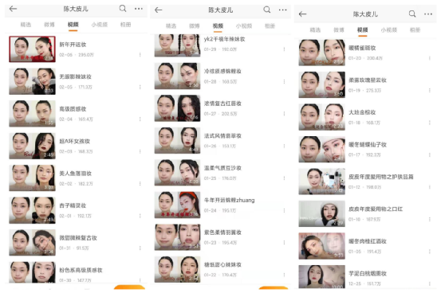Image resolution: width=441 pixels, height=293 pixels.
Task: Open more options for video 微甜微辣复古妆
Action: click(x=140, y=248)
